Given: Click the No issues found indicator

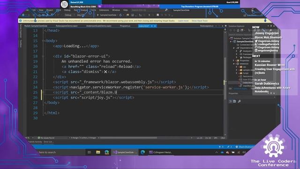Looking at the screenshot, I should point(46,138).
